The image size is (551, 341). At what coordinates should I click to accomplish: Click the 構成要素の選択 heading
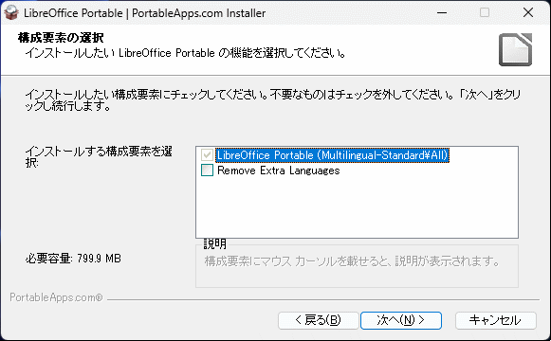point(61,38)
